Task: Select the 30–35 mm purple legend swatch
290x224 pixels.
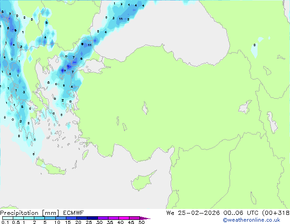Action: coord(102,218)
